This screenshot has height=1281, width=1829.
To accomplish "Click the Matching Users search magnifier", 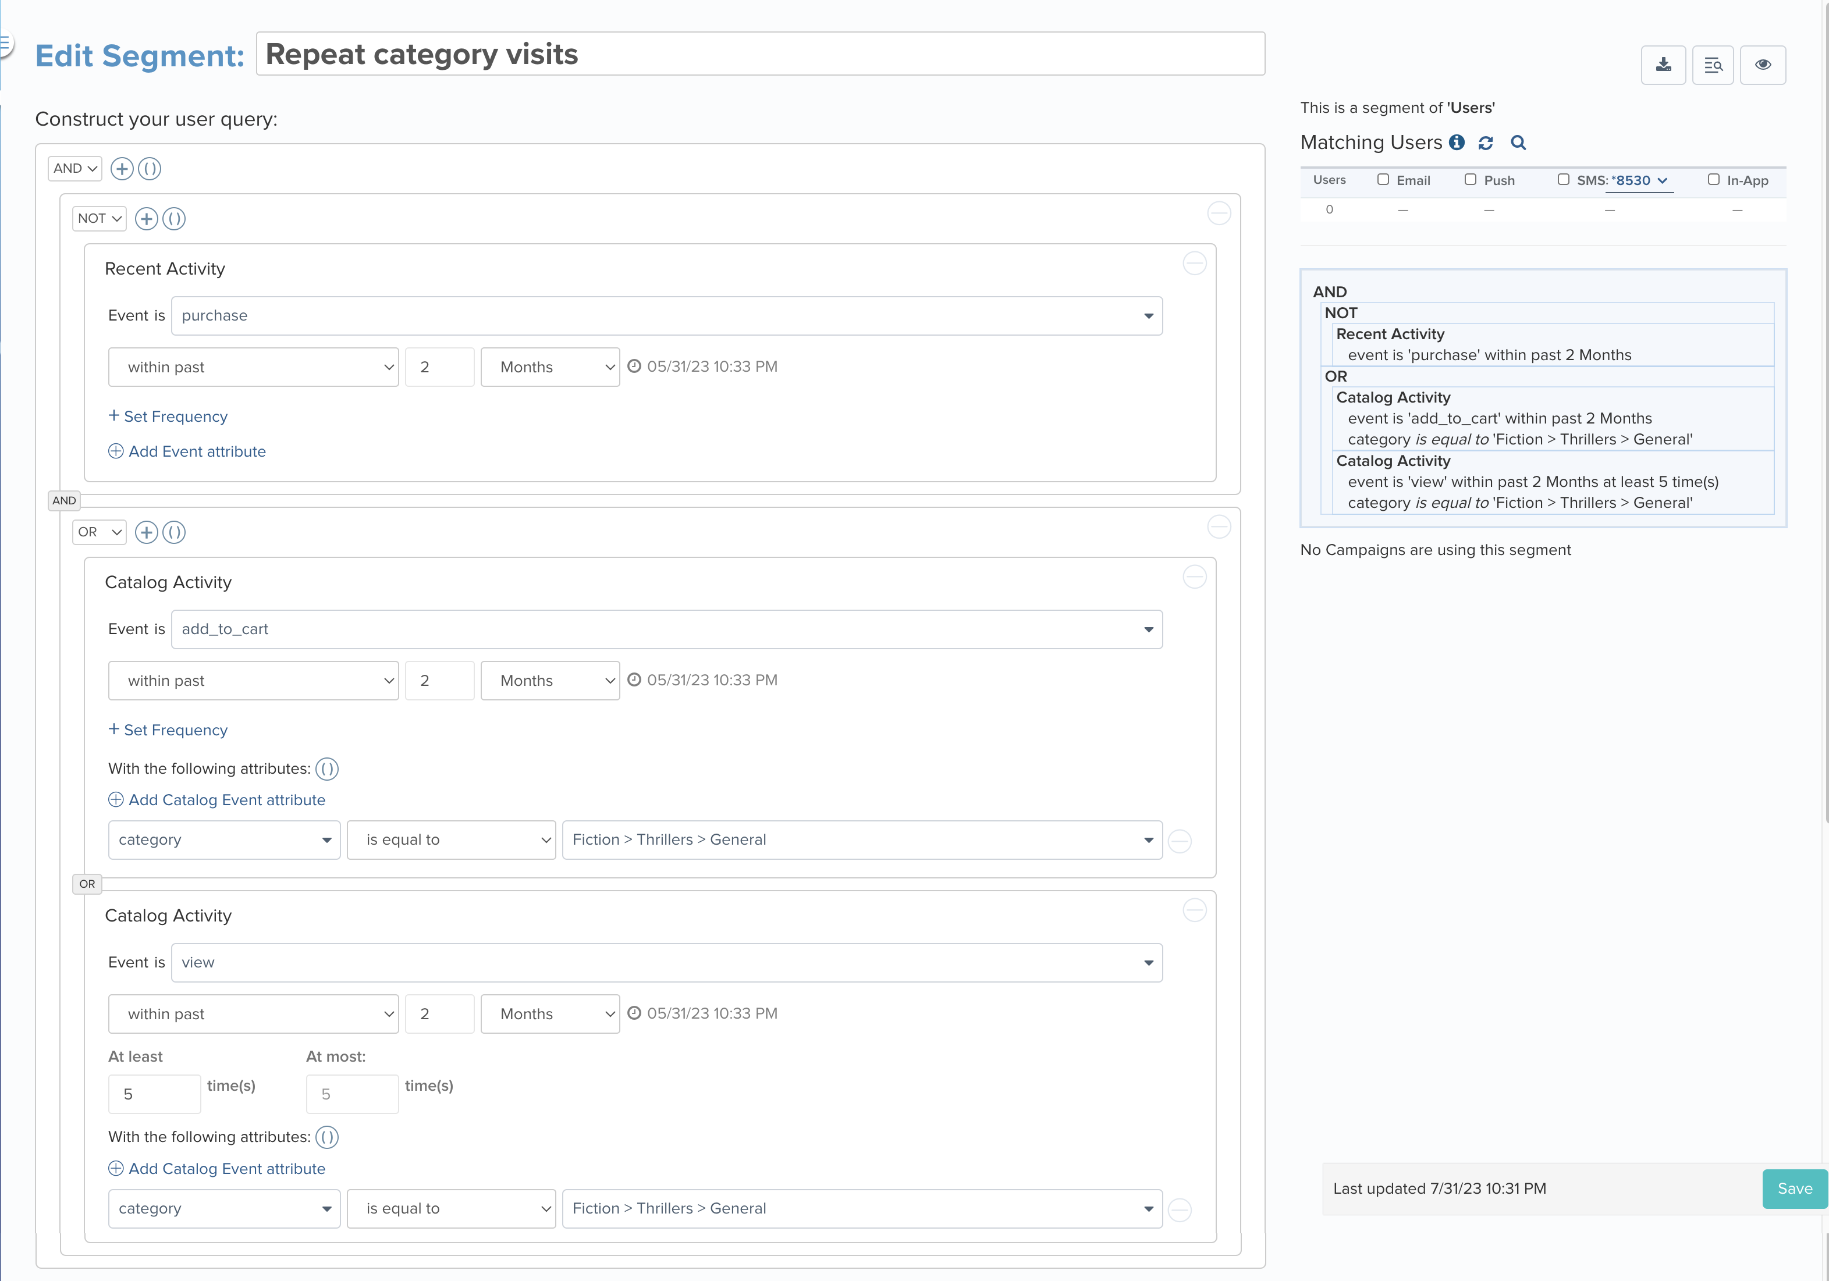I will pyautogui.click(x=1518, y=143).
